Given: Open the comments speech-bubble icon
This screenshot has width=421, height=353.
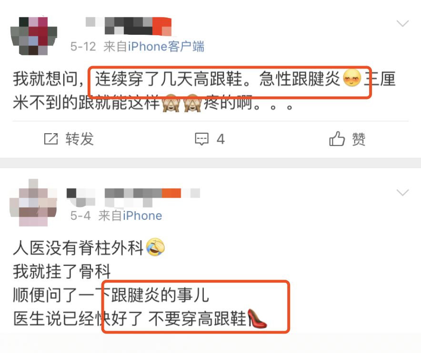Looking at the screenshot, I should coord(201,139).
